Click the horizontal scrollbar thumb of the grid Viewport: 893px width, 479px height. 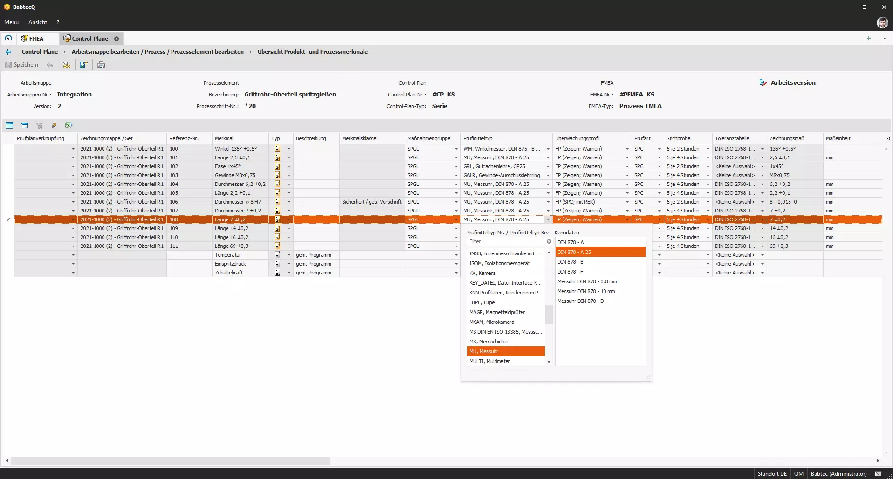tap(171, 460)
